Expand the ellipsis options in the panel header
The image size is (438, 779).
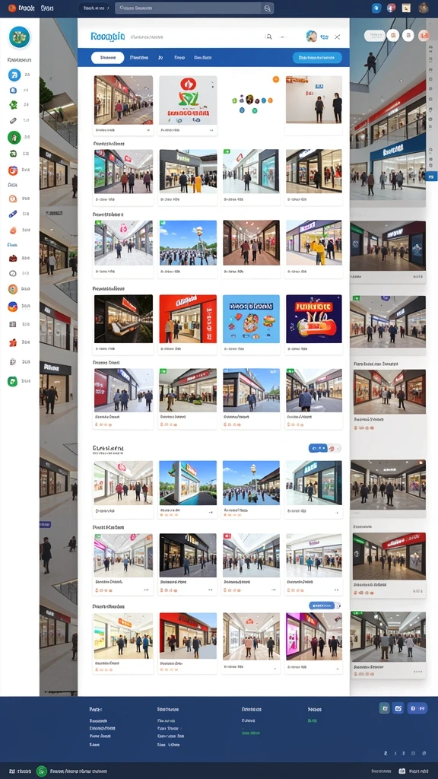pos(284,37)
